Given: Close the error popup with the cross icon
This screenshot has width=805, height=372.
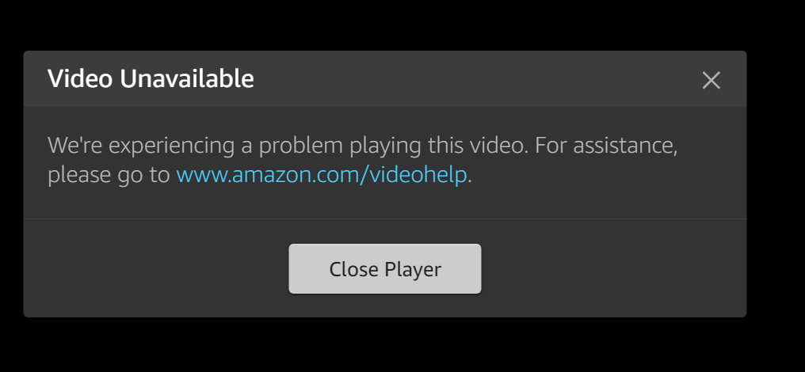Looking at the screenshot, I should [x=711, y=80].
